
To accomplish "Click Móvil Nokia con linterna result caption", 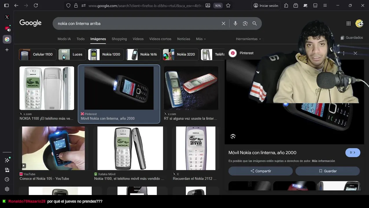I will [x=108, y=118].
